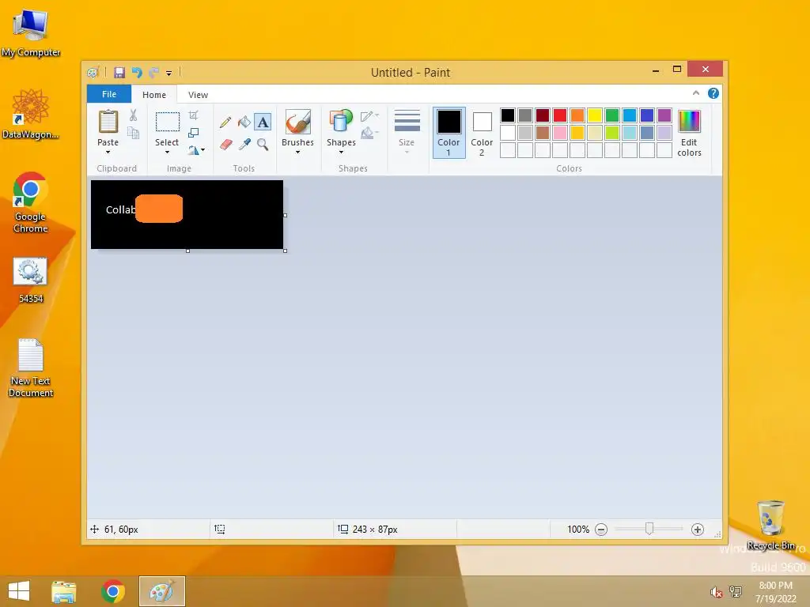
Task: Click canvas right-middle resize handle
Action: tap(285, 215)
